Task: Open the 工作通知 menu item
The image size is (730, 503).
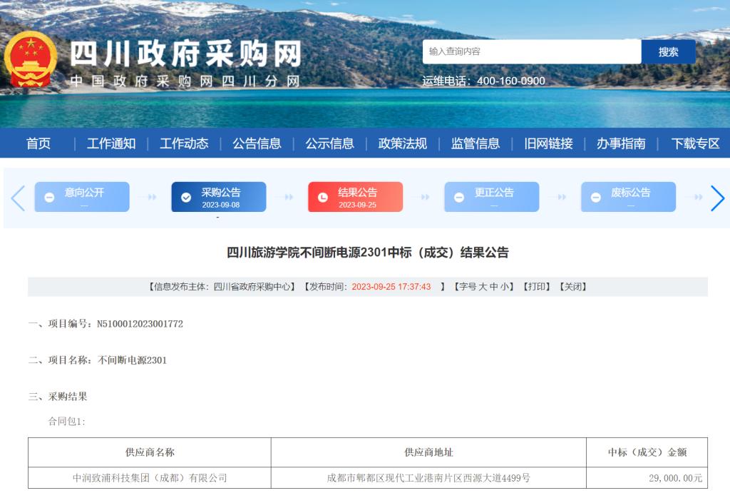Action: tap(111, 143)
